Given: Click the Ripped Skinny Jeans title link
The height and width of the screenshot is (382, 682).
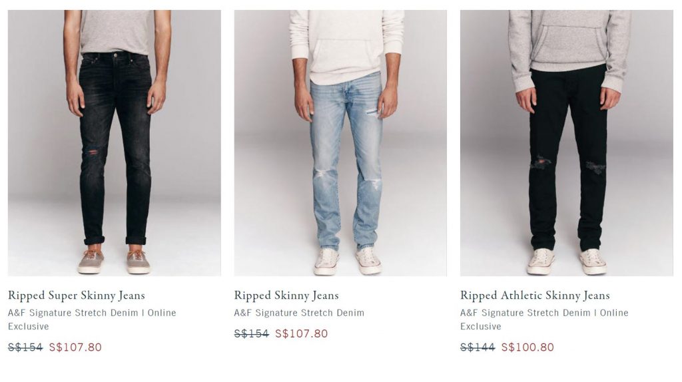Looking at the screenshot, I should (x=286, y=295).
